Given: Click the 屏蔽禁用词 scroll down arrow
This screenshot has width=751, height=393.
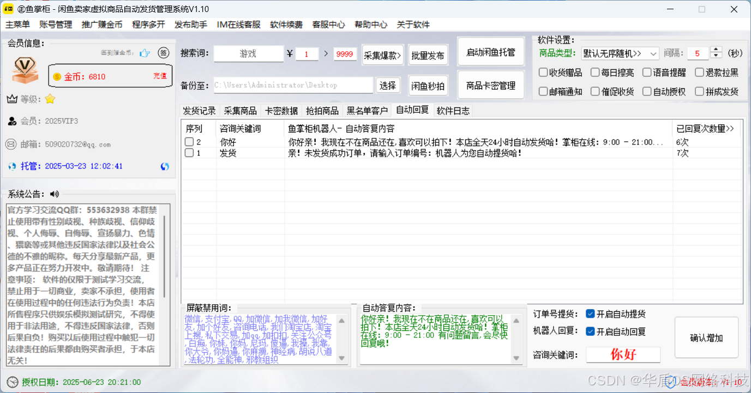Looking at the screenshot, I should 342,358.
